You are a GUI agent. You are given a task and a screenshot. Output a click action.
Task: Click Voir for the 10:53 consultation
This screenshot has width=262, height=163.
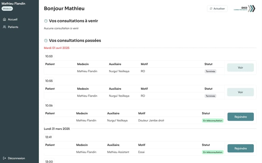pos(240,68)
